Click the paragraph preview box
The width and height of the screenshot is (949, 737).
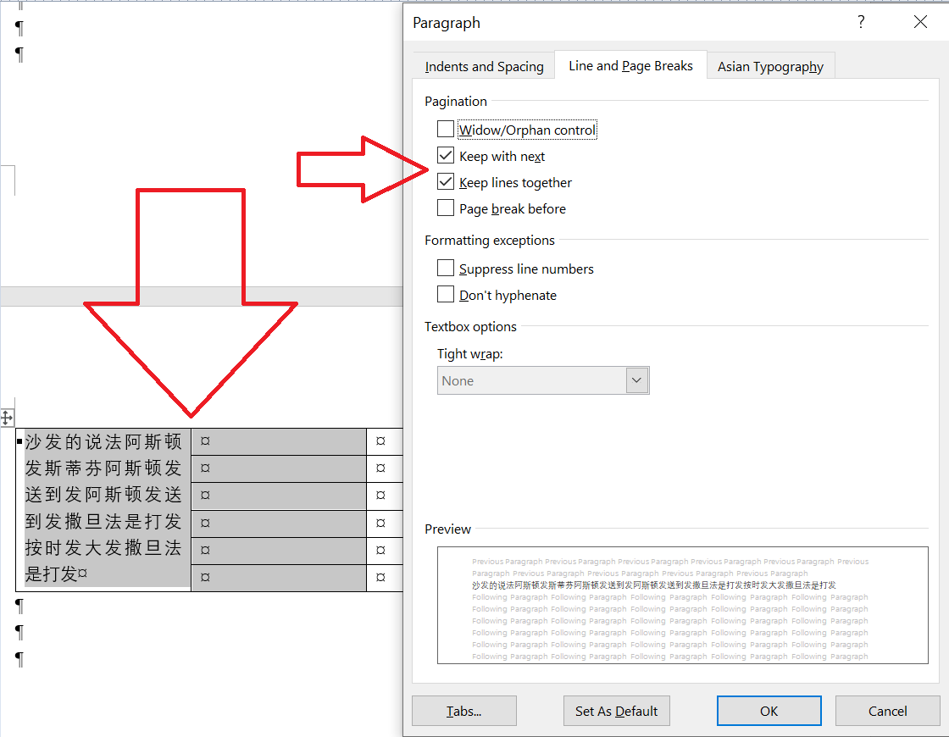coord(682,605)
